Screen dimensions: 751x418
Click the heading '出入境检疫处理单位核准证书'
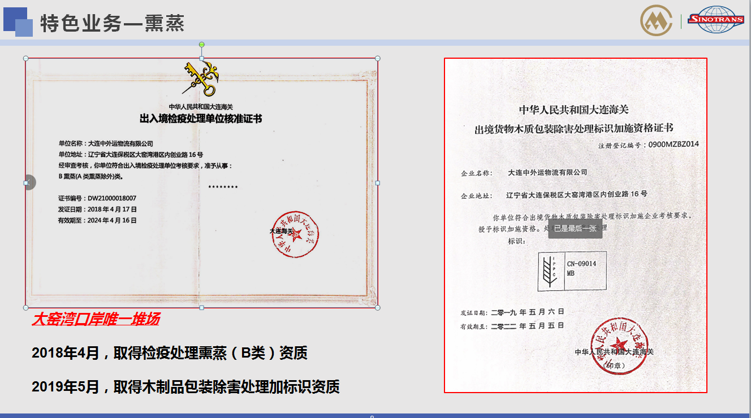[201, 119]
